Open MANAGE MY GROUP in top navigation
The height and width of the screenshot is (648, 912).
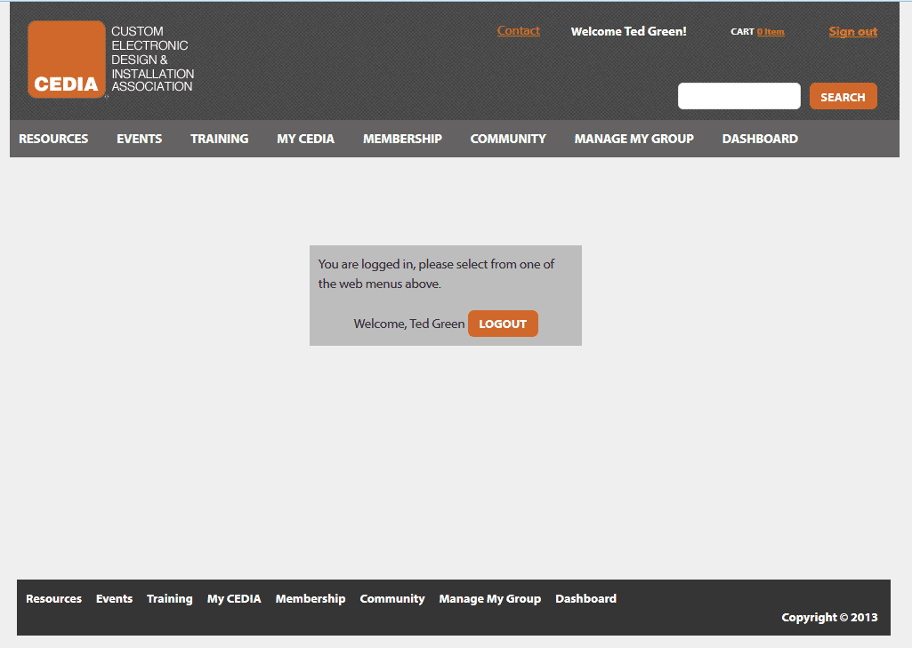click(634, 139)
